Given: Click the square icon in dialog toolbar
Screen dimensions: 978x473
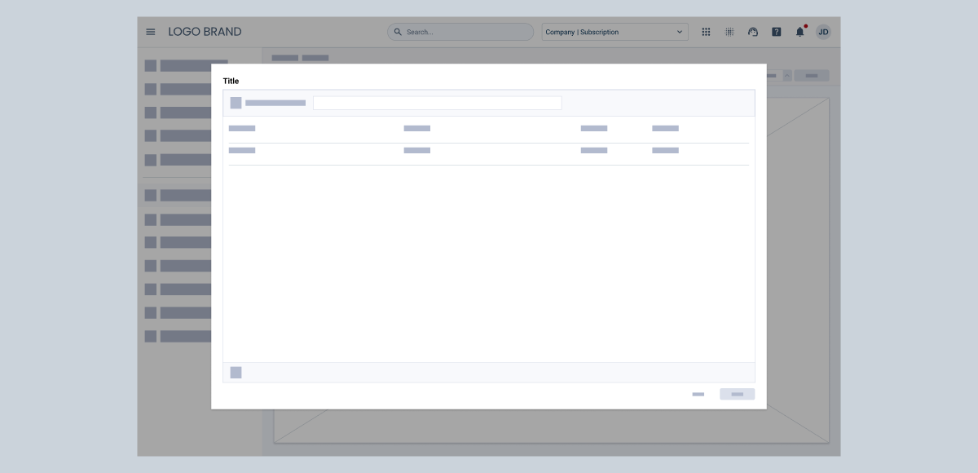Looking at the screenshot, I should tap(236, 103).
